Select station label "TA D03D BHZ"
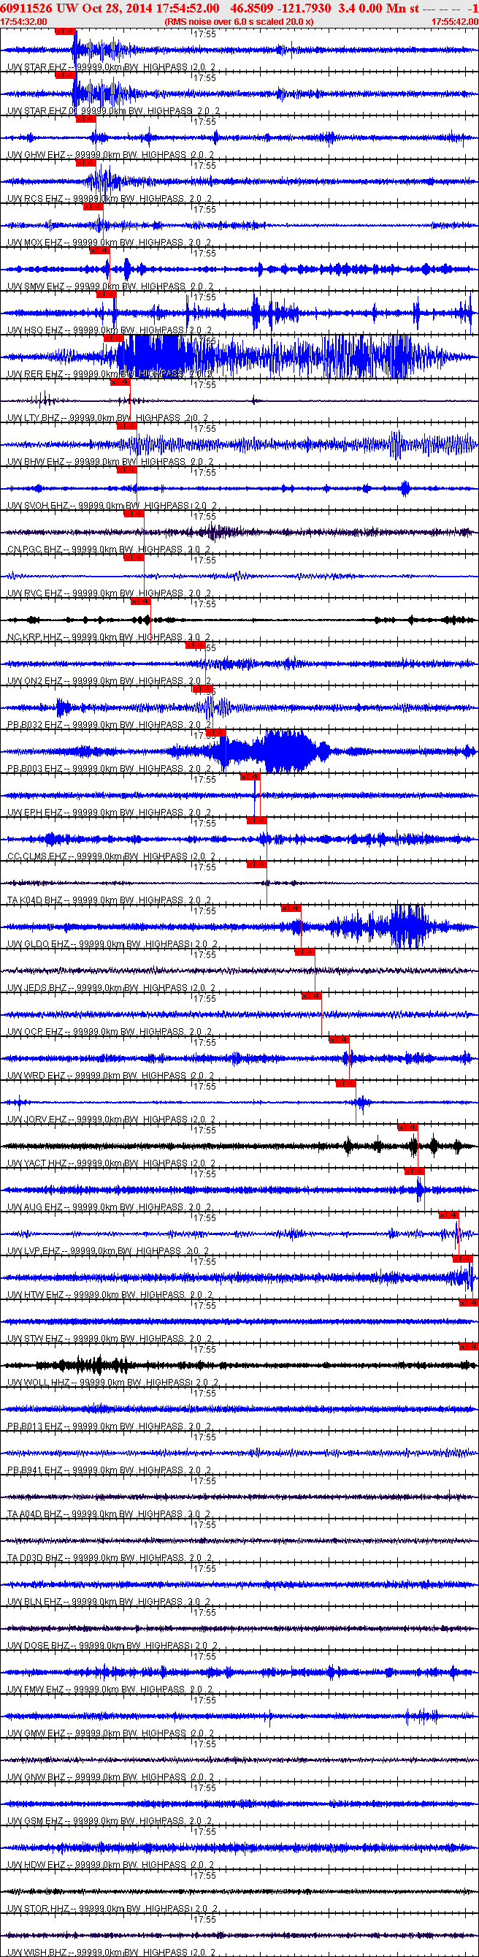This screenshot has height=1957, width=479. (x=36, y=1559)
